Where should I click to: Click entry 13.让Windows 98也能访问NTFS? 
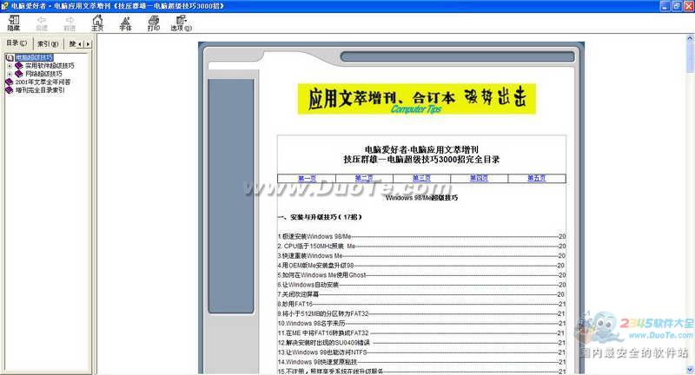[322, 352]
